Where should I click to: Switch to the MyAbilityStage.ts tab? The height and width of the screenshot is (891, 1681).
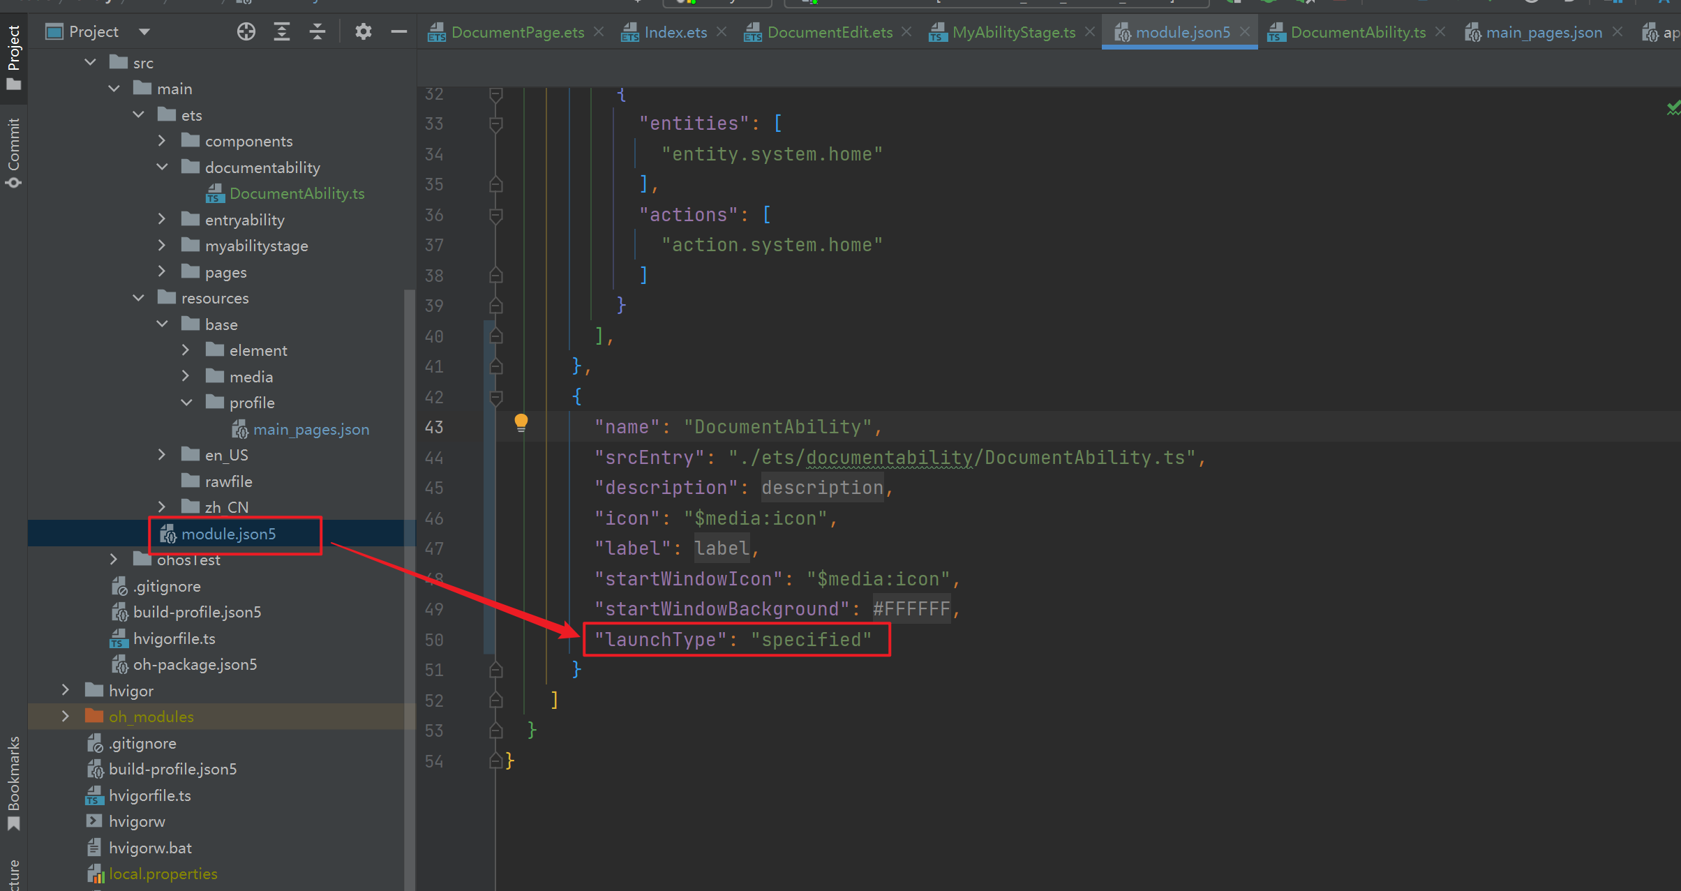point(1013,32)
